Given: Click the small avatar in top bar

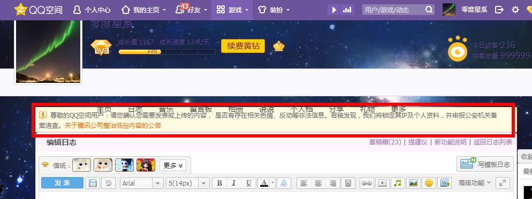Looking at the screenshot, I should (449, 10).
